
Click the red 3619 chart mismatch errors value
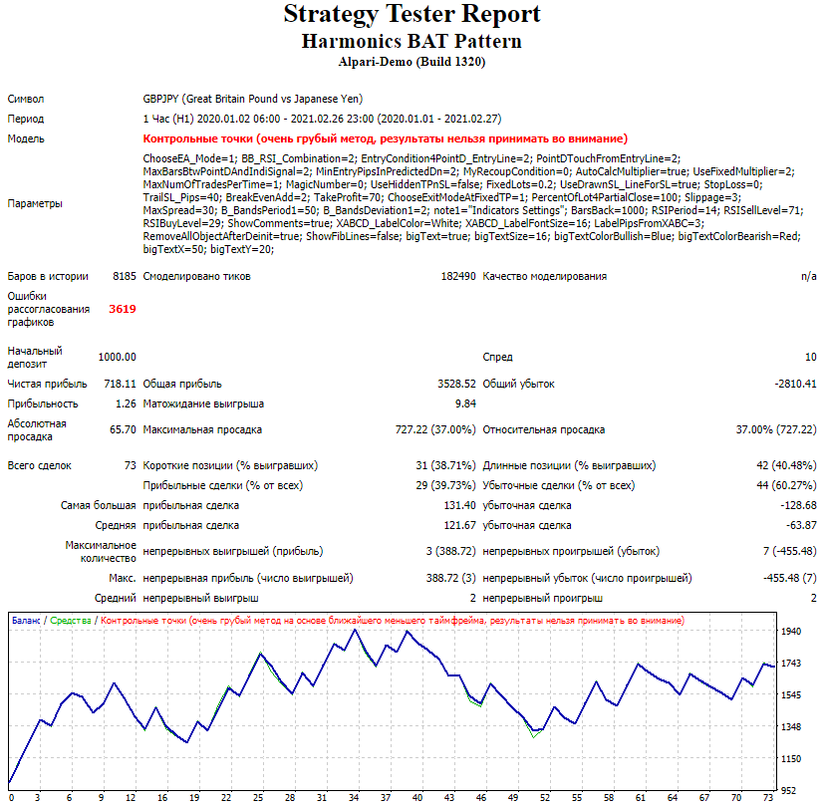pos(123,309)
